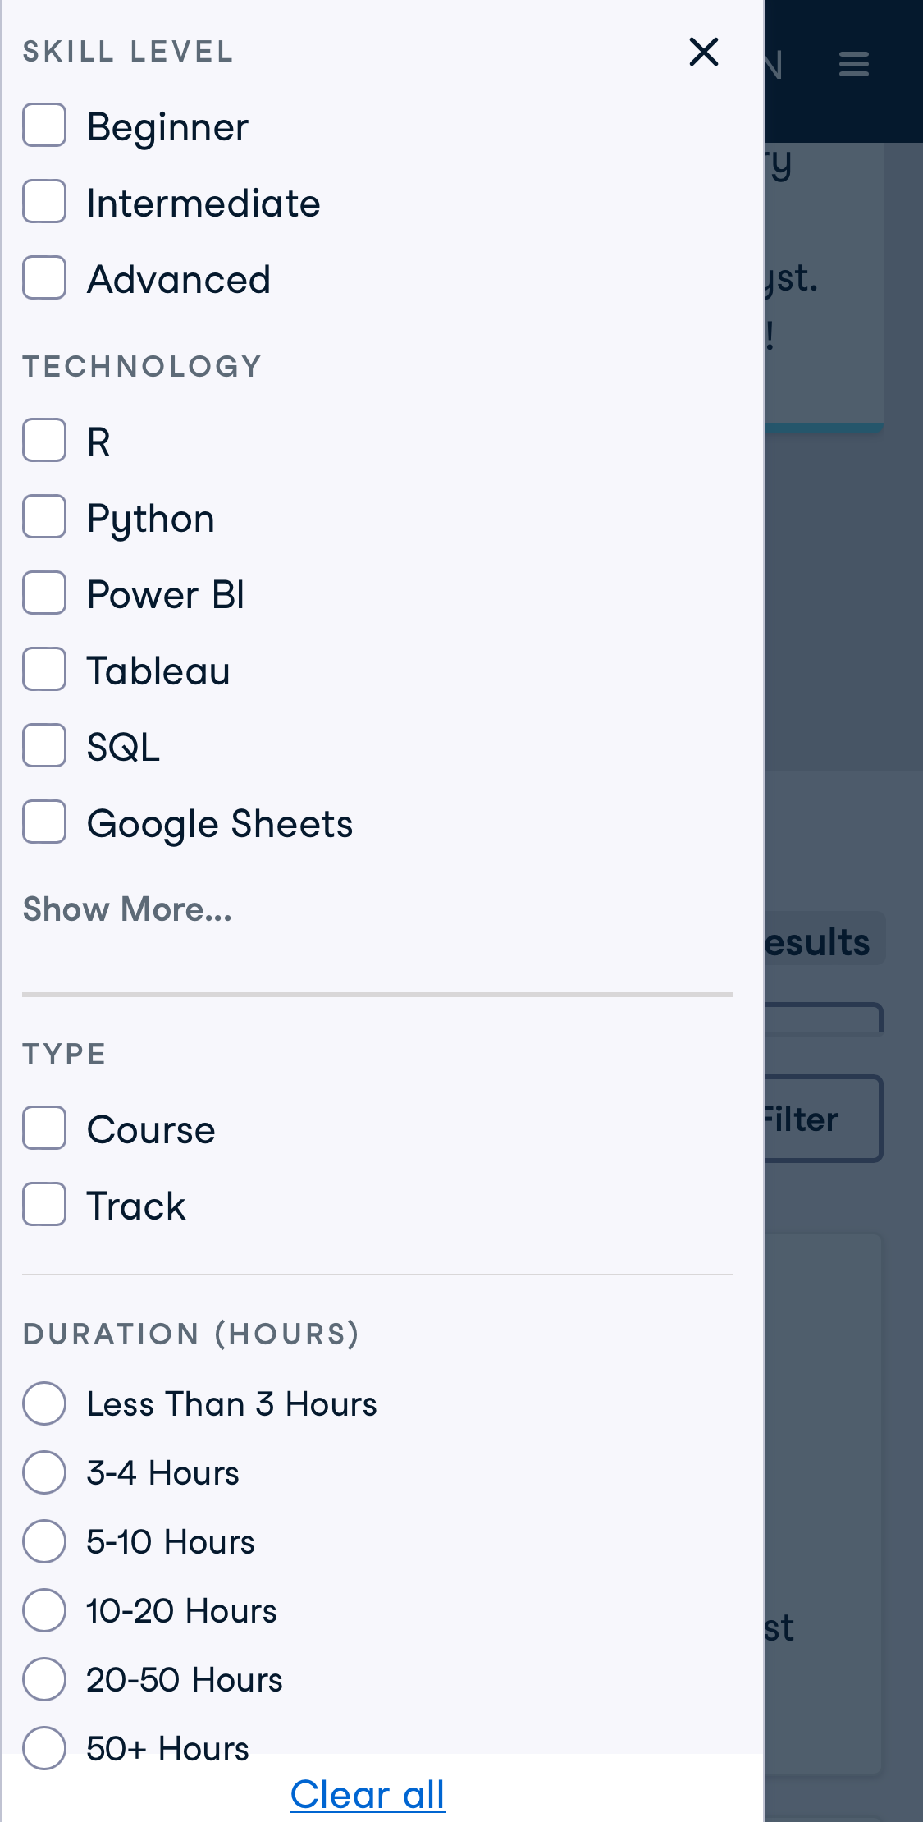Check the Track type option
Screen dimensions: 923x1822
[44, 1205]
